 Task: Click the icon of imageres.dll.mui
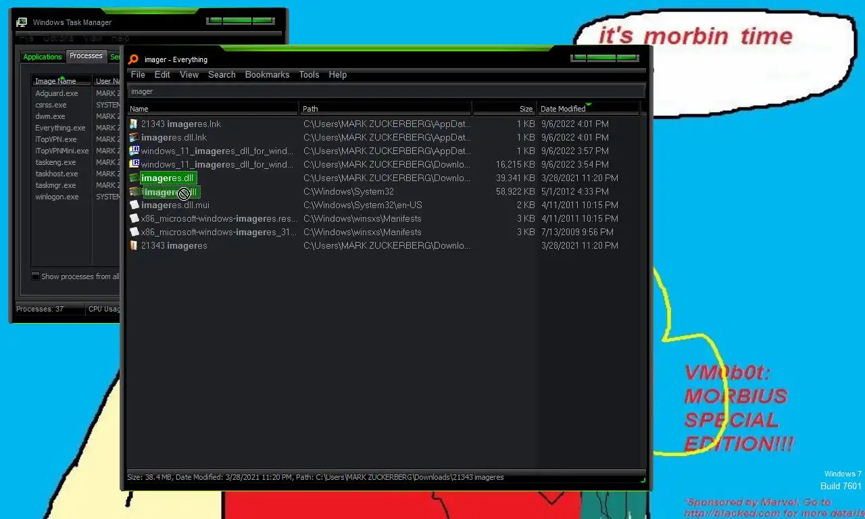click(134, 205)
